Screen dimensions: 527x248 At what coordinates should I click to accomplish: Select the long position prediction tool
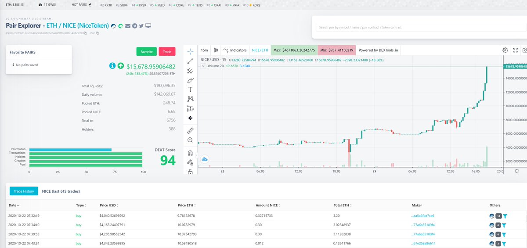[x=190, y=108]
